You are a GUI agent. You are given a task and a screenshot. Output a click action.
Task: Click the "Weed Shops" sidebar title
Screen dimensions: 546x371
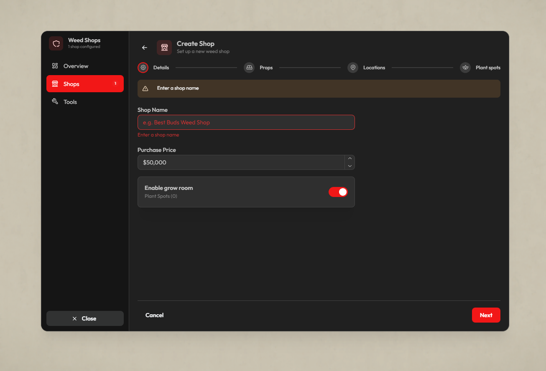point(84,40)
